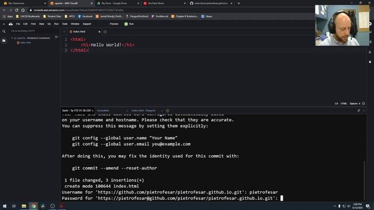374x210 pixels.
Task: Click the green Run icon
Action: (x=126, y=24)
